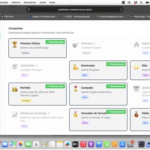This screenshot has width=150, height=150.
Task: Click Épico tag on Estrela em Ascensão
Action: [x=25, y=126]
